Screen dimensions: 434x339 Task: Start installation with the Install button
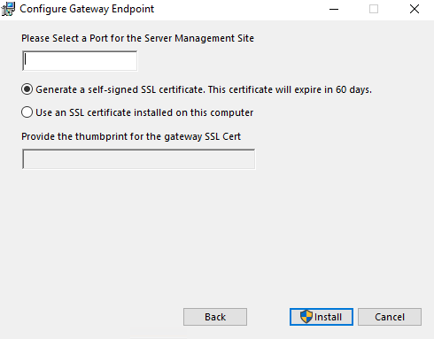pyautogui.click(x=322, y=317)
